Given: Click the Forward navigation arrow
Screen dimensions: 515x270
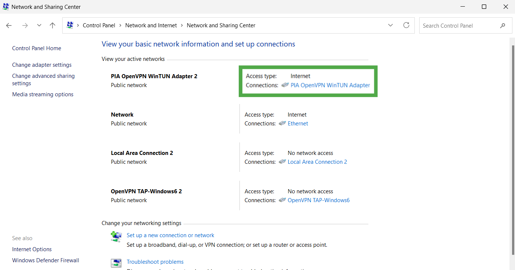Looking at the screenshot, I should pyautogui.click(x=25, y=25).
